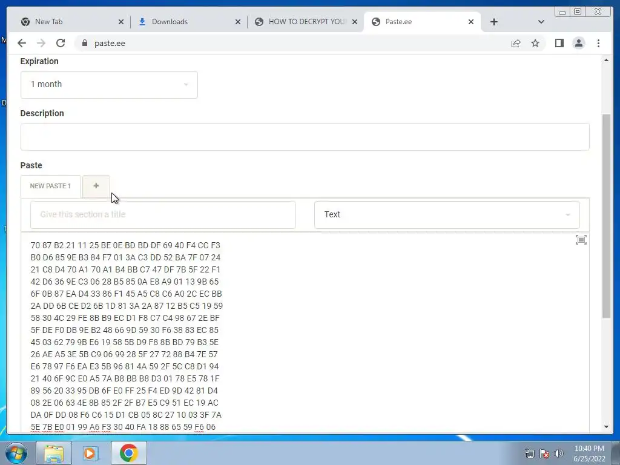The image size is (620, 465).
Task: Click first hex line starting with 70 87 B2
Action: 125,246
